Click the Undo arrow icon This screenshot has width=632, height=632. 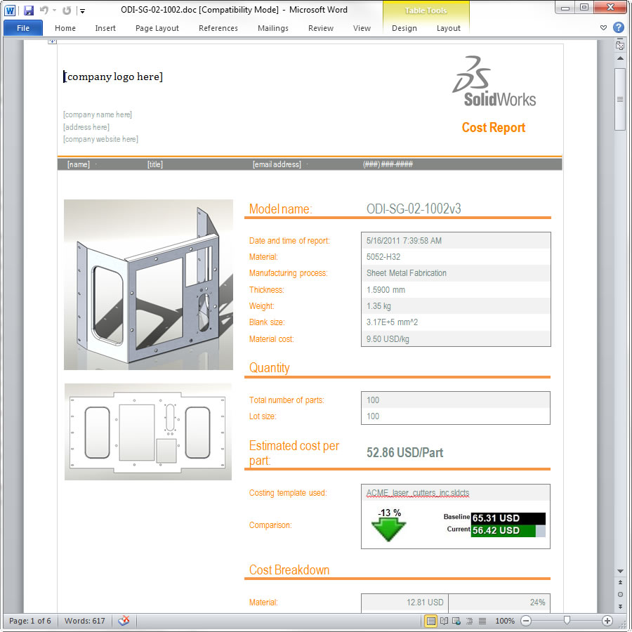(44, 11)
